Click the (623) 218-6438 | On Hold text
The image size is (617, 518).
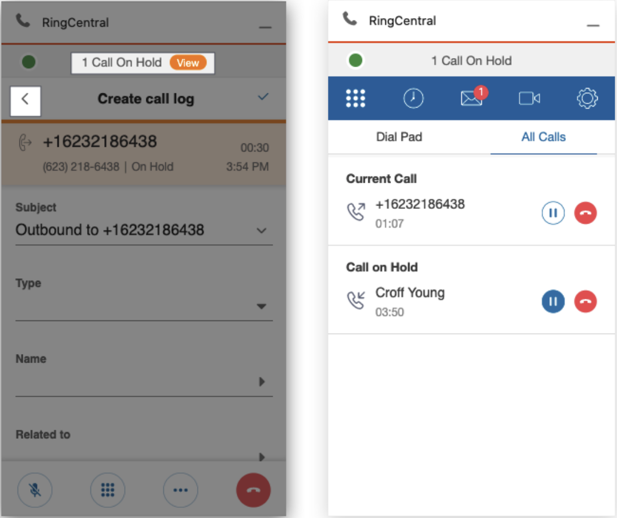pos(108,167)
